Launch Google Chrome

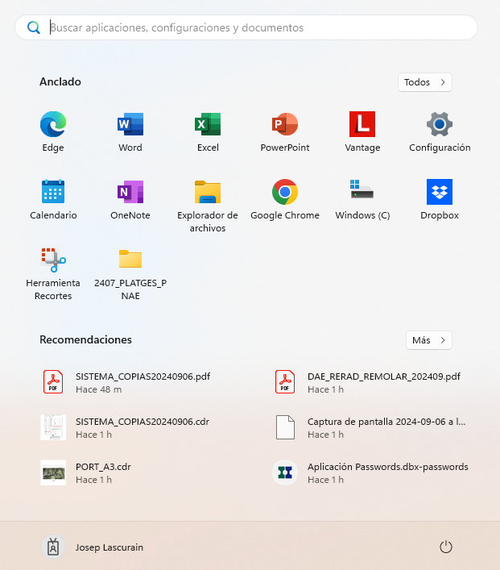click(x=285, y=192)
